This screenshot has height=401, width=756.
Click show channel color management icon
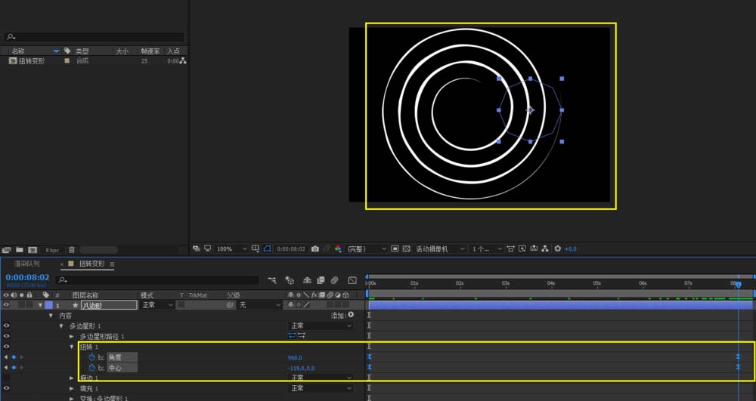[x=338, y=248]
